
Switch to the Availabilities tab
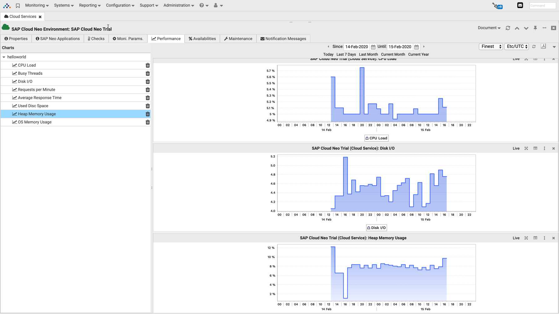(202, 38)
